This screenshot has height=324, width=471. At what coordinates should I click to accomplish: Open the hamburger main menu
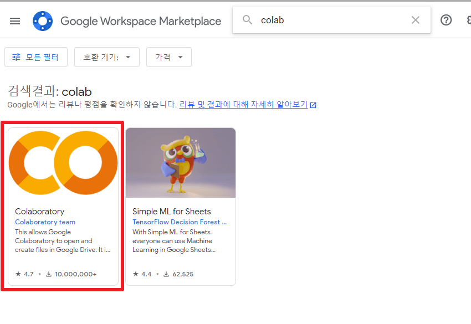point(15,21)
